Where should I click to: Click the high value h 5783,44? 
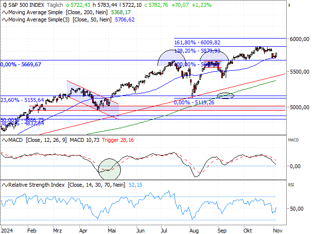coord(104,5)
